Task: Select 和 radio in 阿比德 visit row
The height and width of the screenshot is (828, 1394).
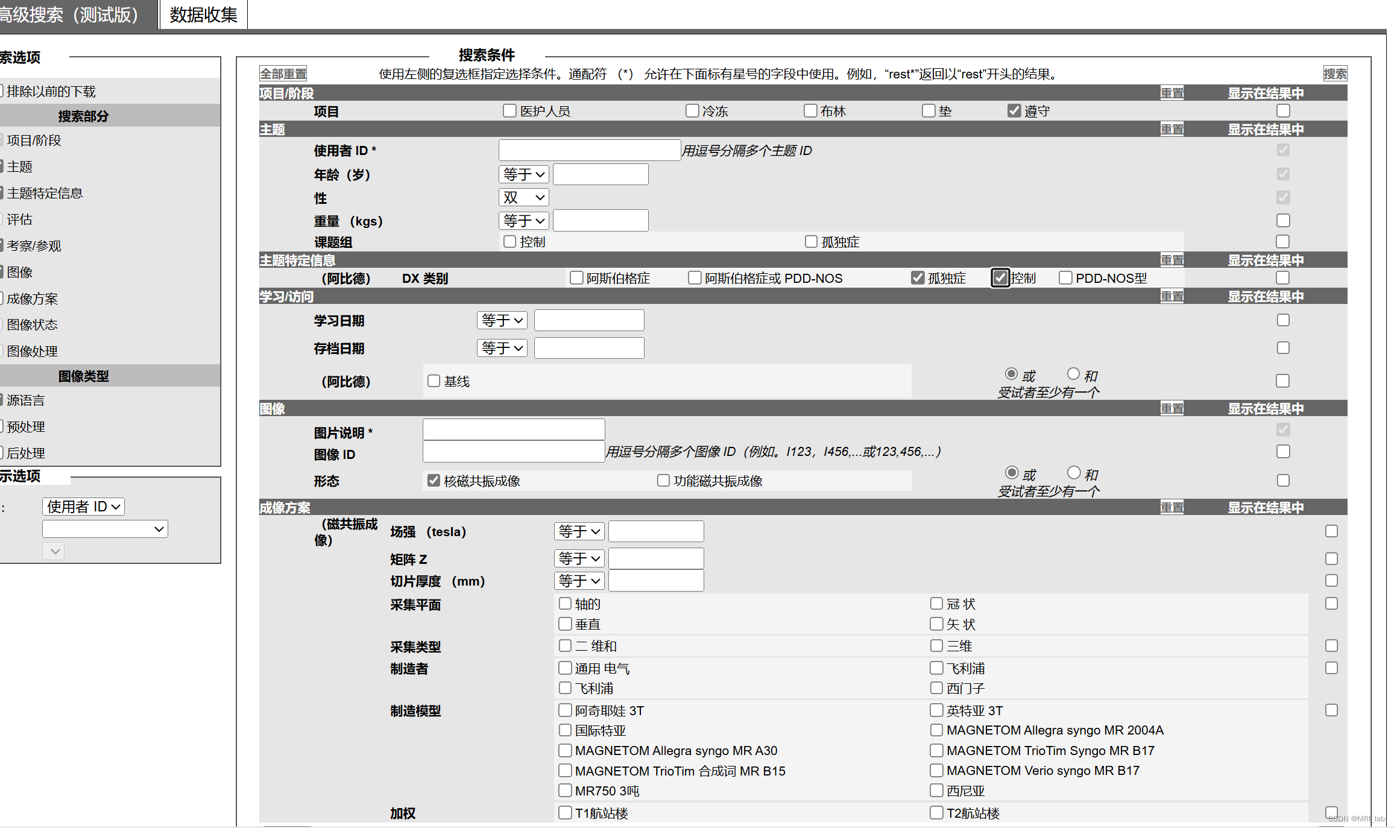Action: [1073, 374]
